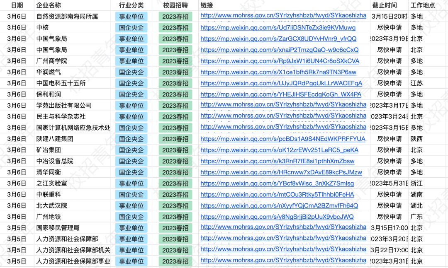Open the 矿冶集团 recruitment link
The image size is (448, 268).
coord(280,150)
